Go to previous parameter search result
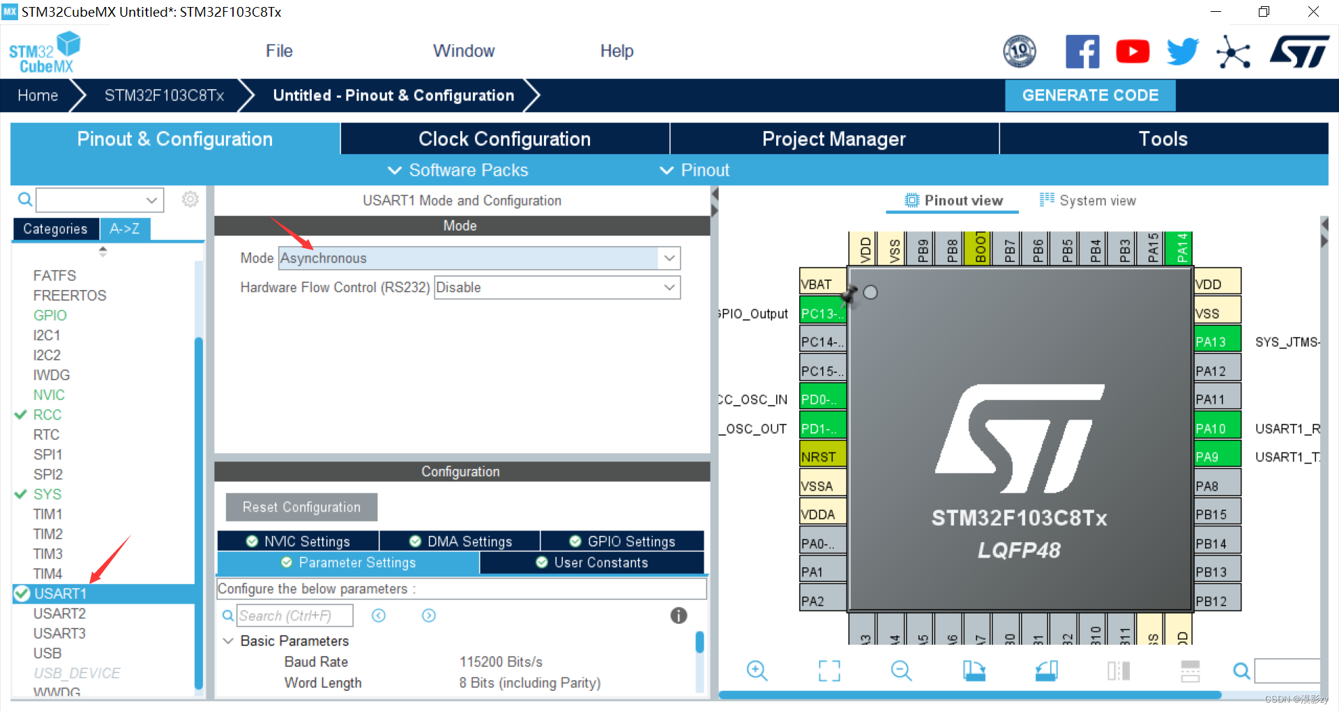Viewport: 1339px width, 711px height. (x=379, y=616)
